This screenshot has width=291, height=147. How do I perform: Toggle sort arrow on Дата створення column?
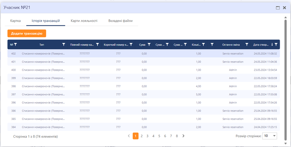tap(272, 45)
